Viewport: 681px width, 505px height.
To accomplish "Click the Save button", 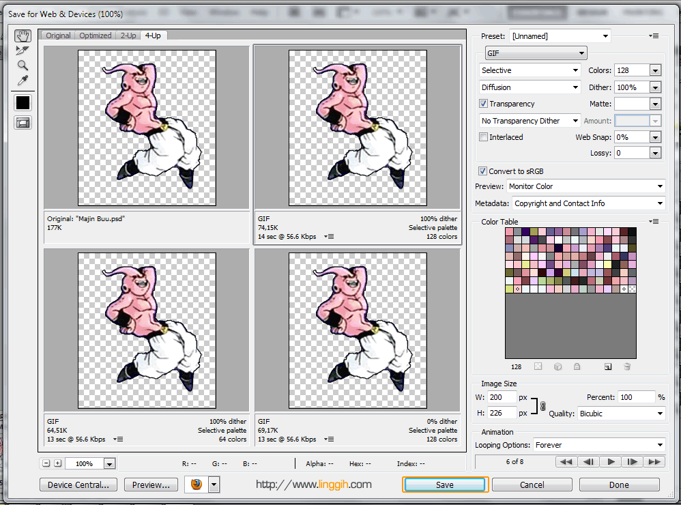I will pos(445,485).
